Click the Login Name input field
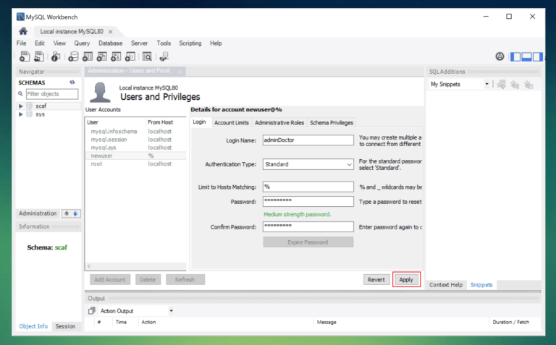This screenshot has width=556, height=345. pyautogui.click(x=308, y=140)
